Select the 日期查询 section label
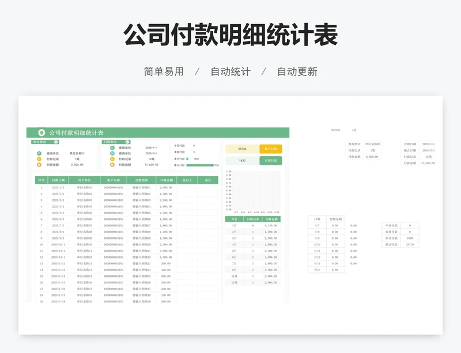461x353 pixels. click(x=116, y=142)
